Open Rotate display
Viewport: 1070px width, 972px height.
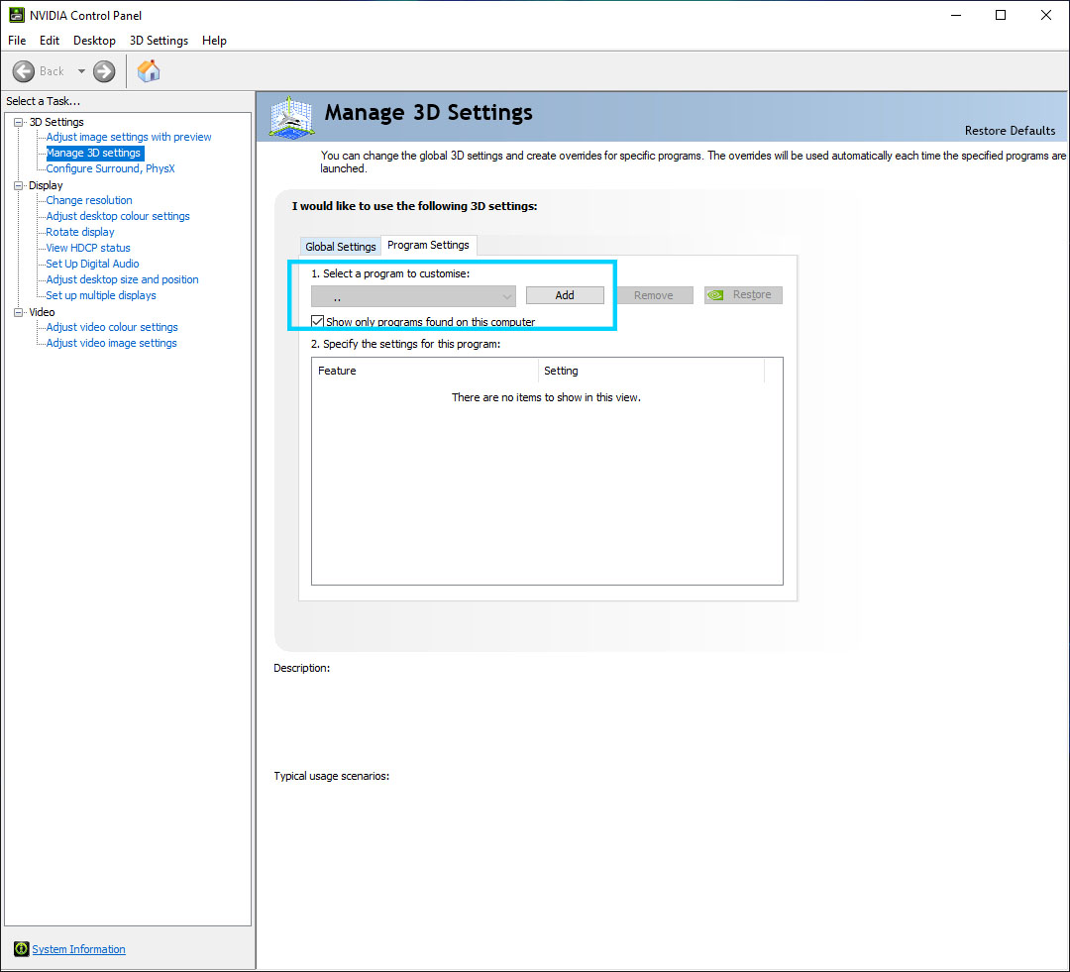point(80,232)
